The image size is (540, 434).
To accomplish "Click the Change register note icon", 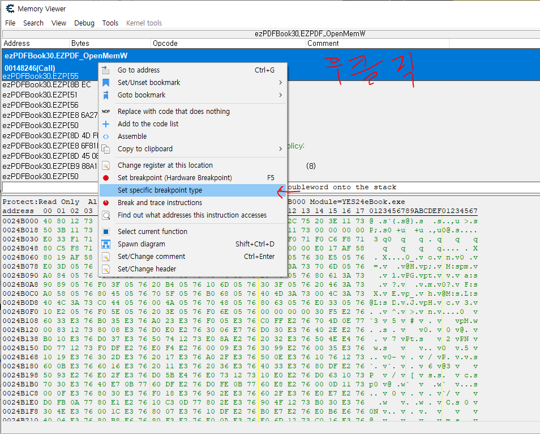I will point(106,165).
